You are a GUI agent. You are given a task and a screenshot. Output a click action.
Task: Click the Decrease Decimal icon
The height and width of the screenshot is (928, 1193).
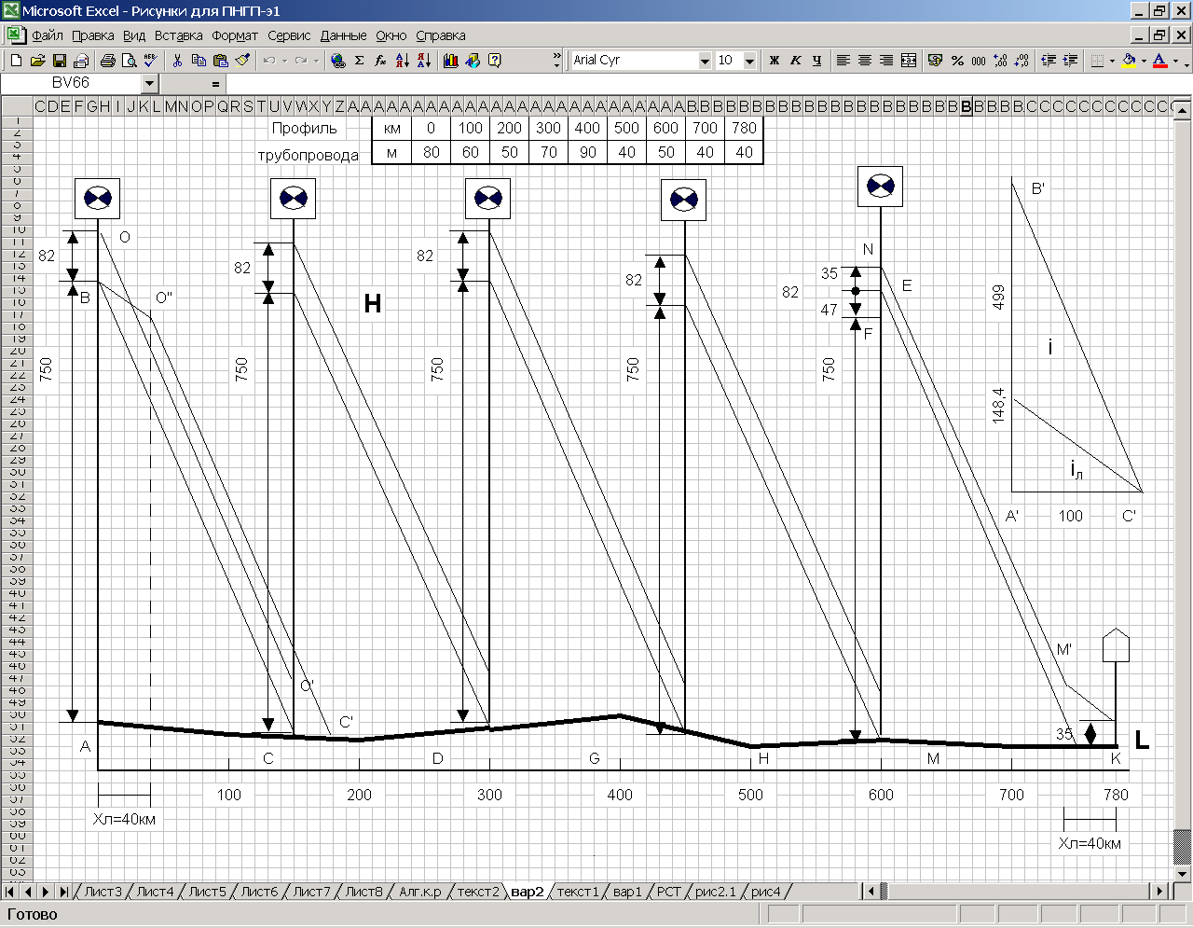point(1022,61)
